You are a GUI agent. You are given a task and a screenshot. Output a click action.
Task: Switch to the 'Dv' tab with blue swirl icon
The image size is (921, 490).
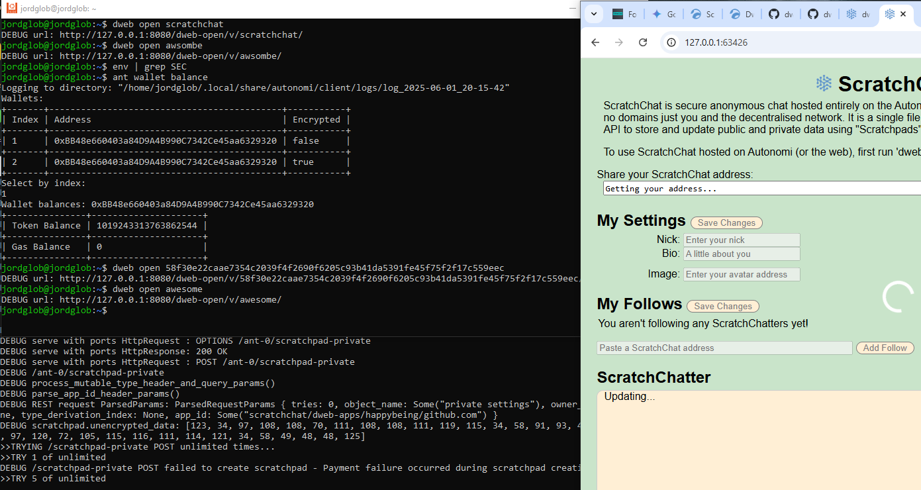point(741,14)
